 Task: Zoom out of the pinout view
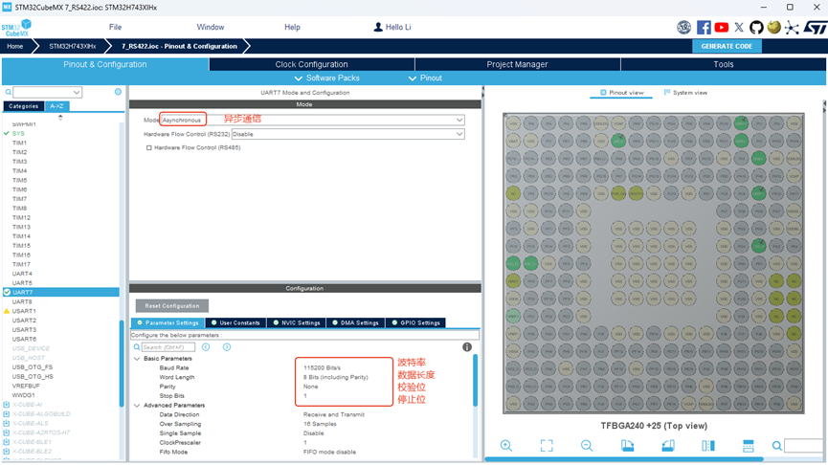click(x=587, y=446)
